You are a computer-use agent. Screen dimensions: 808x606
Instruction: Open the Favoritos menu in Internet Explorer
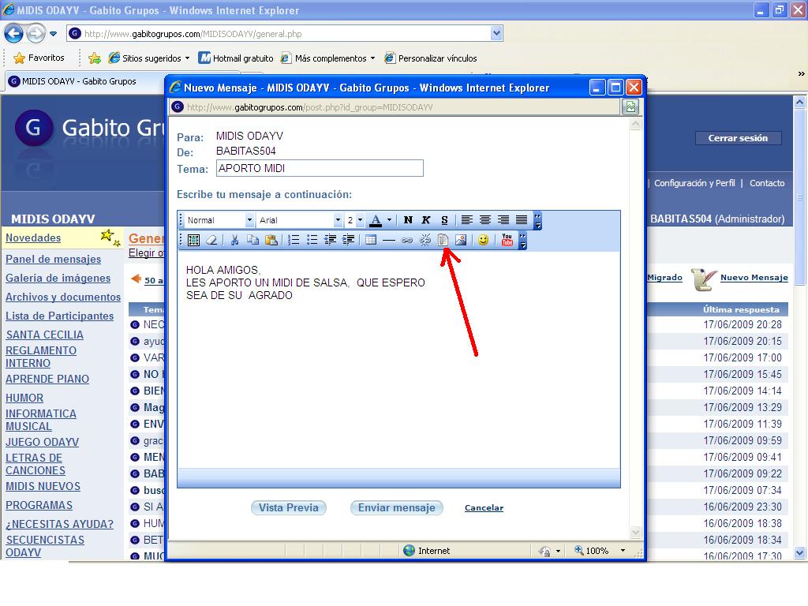[x=39, y=58]
